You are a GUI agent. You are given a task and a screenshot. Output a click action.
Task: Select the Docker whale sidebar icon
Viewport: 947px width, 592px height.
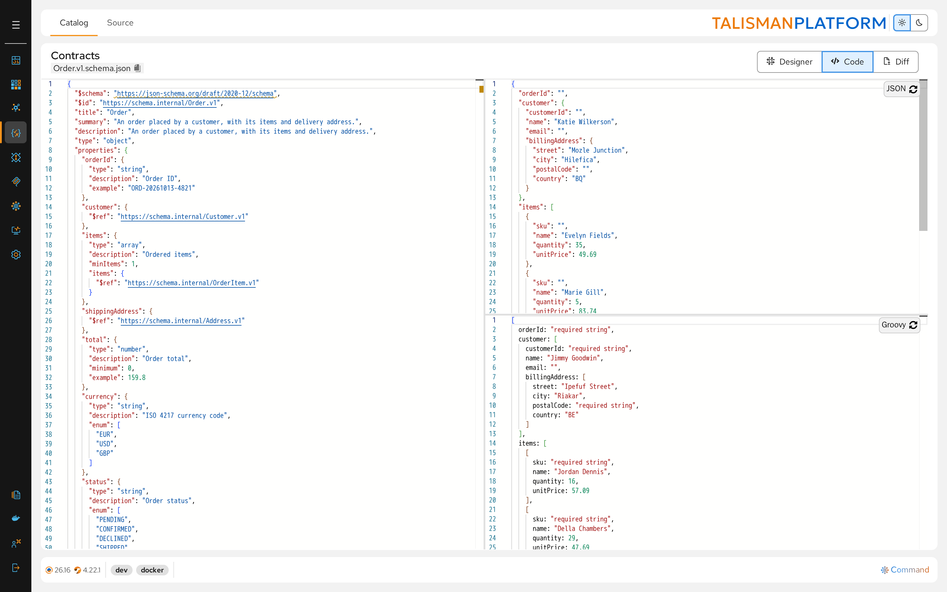pyautogui.click(x=16, y=518)
